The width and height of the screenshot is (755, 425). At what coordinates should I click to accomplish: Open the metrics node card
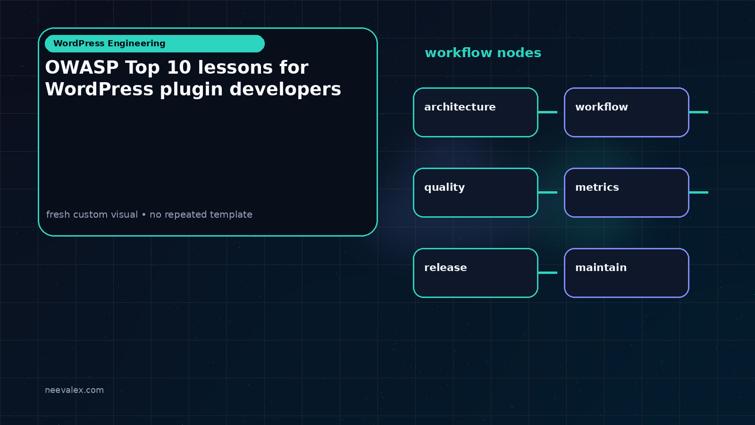tap(627, 193)
